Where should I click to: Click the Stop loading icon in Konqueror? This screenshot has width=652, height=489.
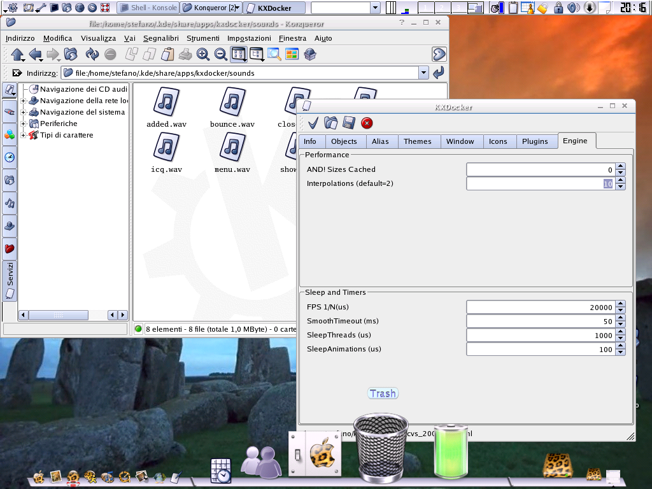pos(110,55)
